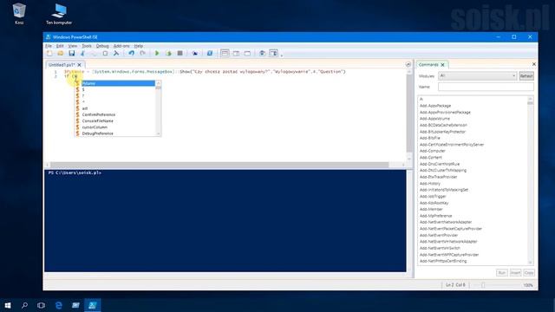Open the View menu

tap(73, 46)
